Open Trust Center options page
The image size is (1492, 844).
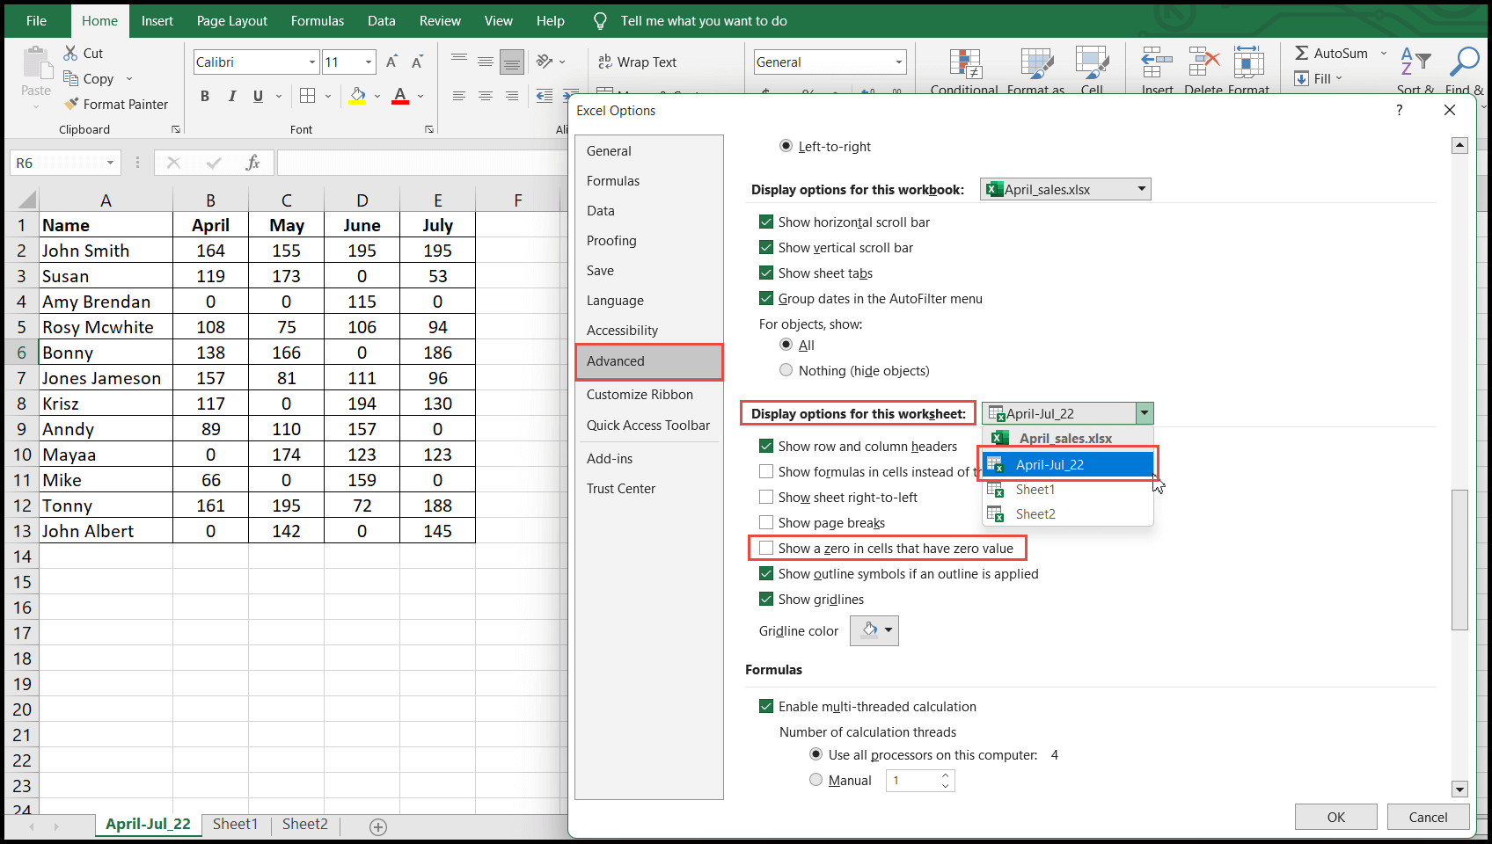tap(649, 489)
